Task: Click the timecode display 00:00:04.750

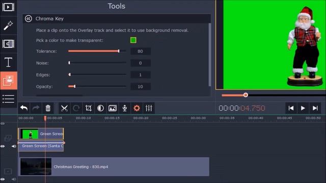Action: coord(242,108)
